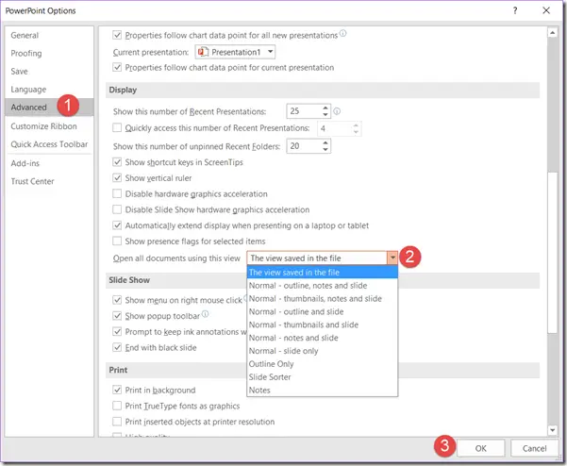Check Quickly access this number of Recent Presentations
Screen dimensions: 567x466
(117, 128)
